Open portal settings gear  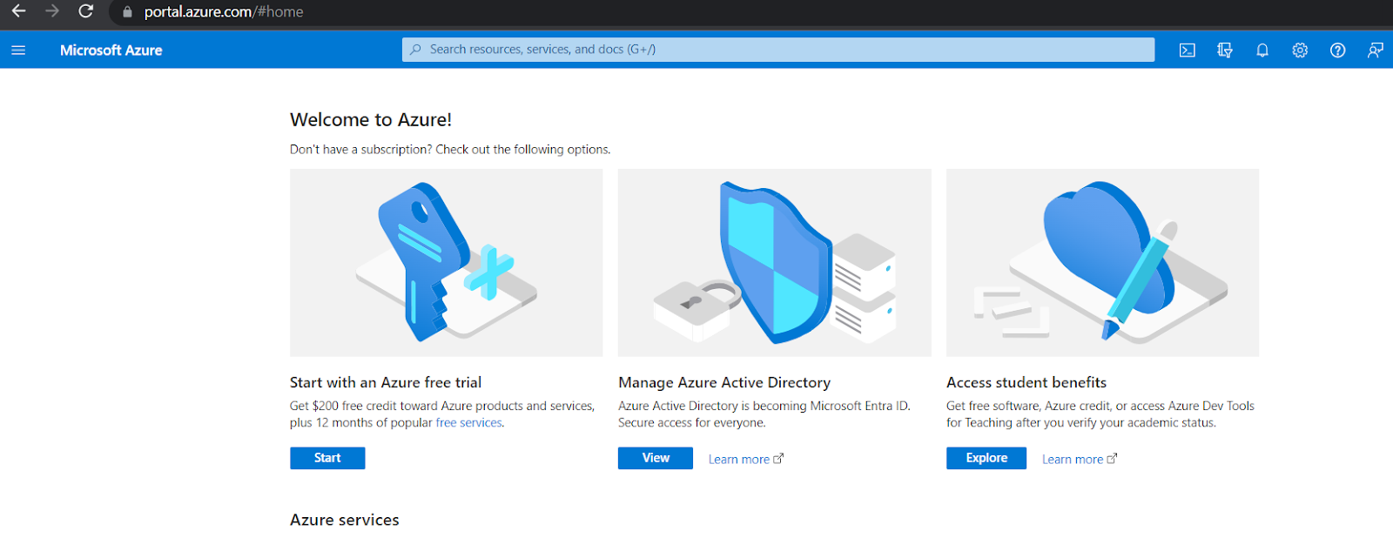pyautogui.click(x=1300, y=50)
